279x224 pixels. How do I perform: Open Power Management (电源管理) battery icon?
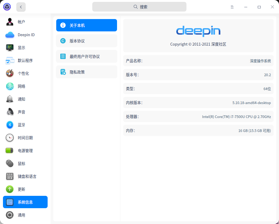coord(10,150)
